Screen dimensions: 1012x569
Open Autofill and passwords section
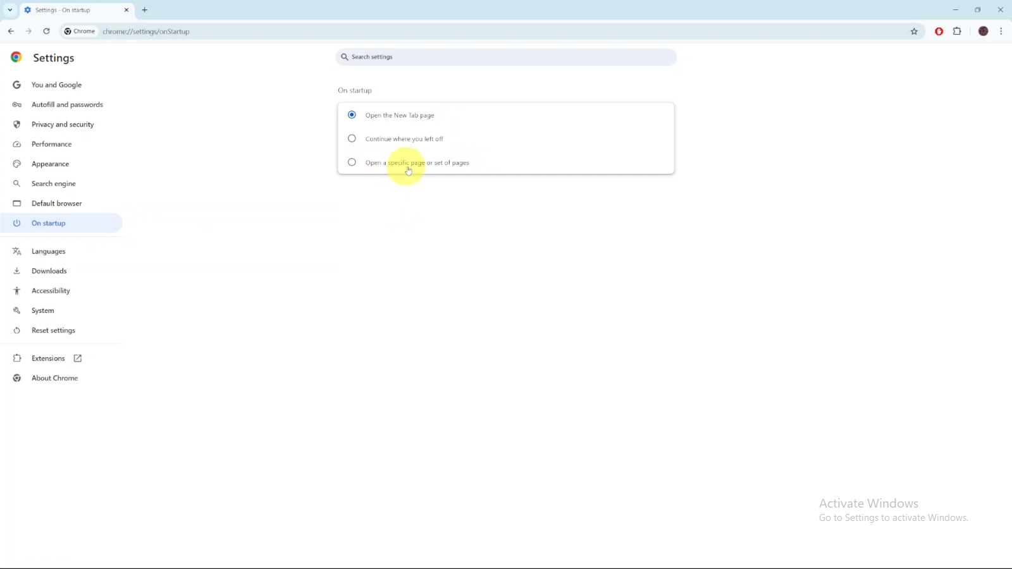coord(61,104)
